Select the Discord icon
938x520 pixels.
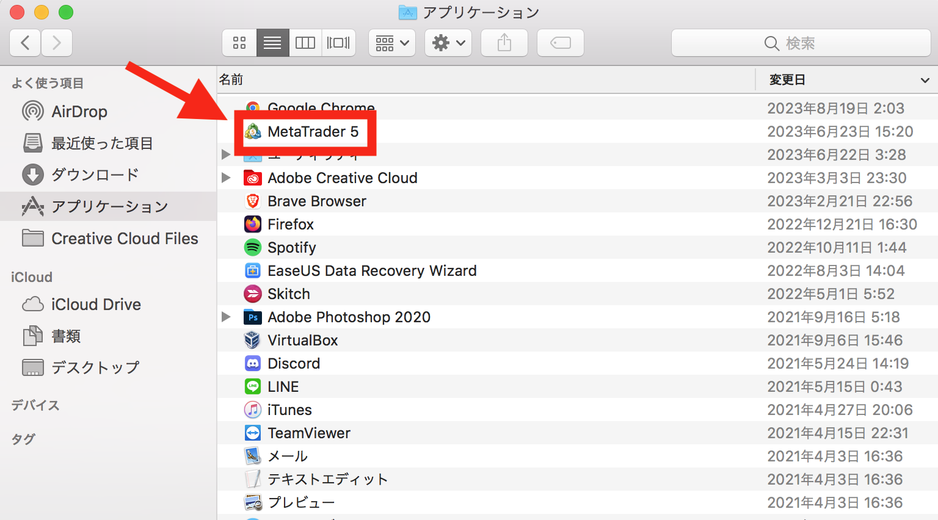(253, 363)
